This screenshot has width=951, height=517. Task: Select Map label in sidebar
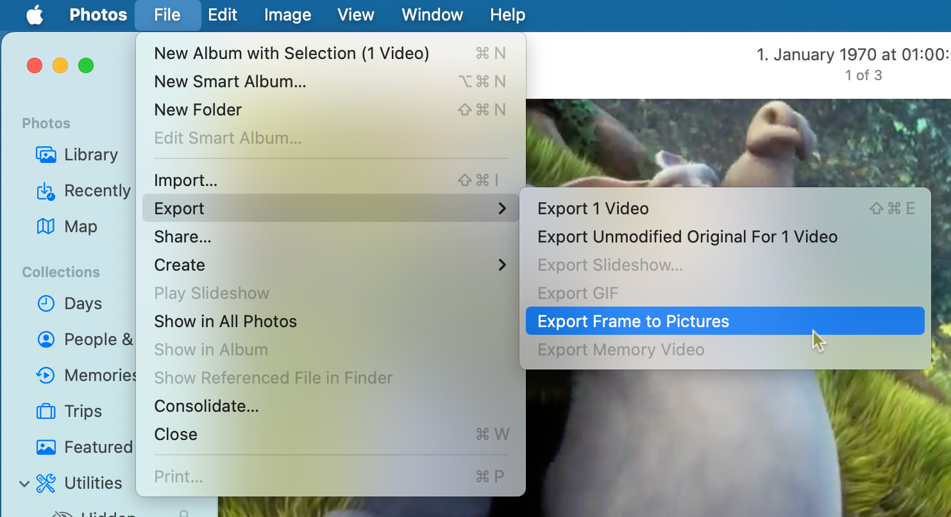[x=81, y=226]
